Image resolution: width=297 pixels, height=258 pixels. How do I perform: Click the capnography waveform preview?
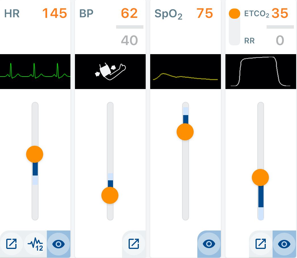pos(260,71)
